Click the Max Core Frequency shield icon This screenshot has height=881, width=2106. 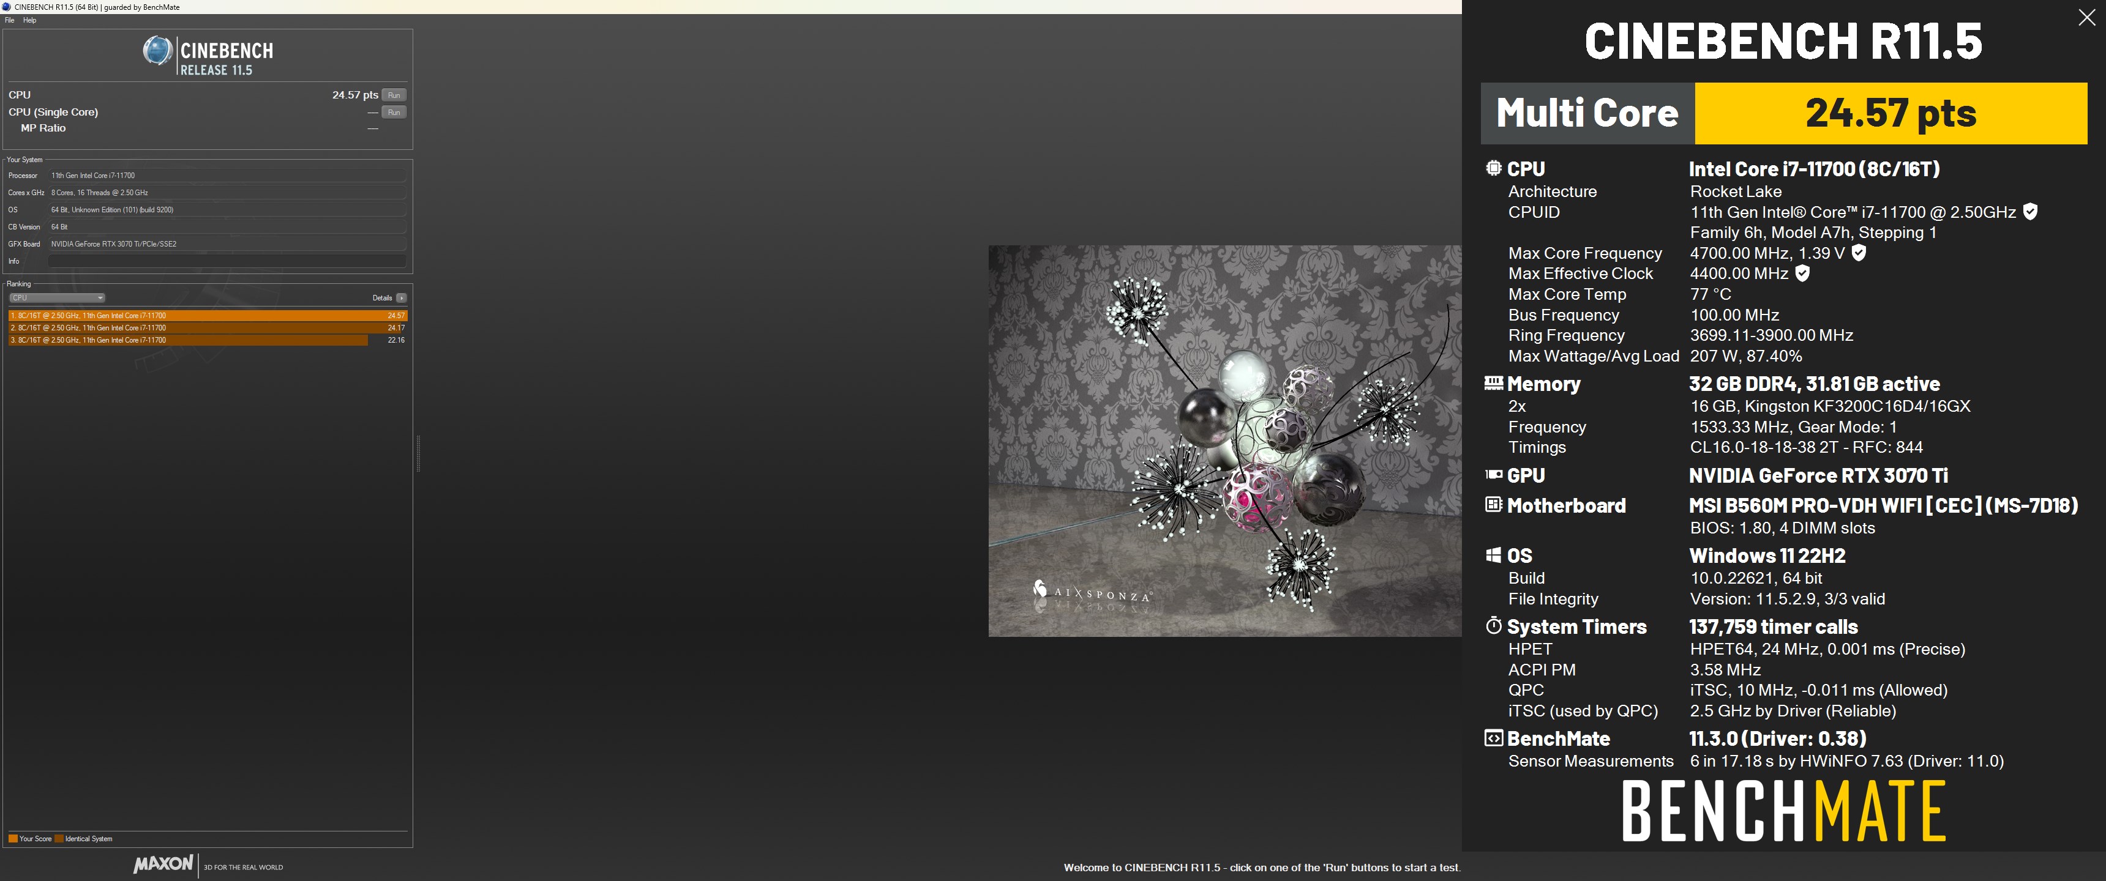1858,253
